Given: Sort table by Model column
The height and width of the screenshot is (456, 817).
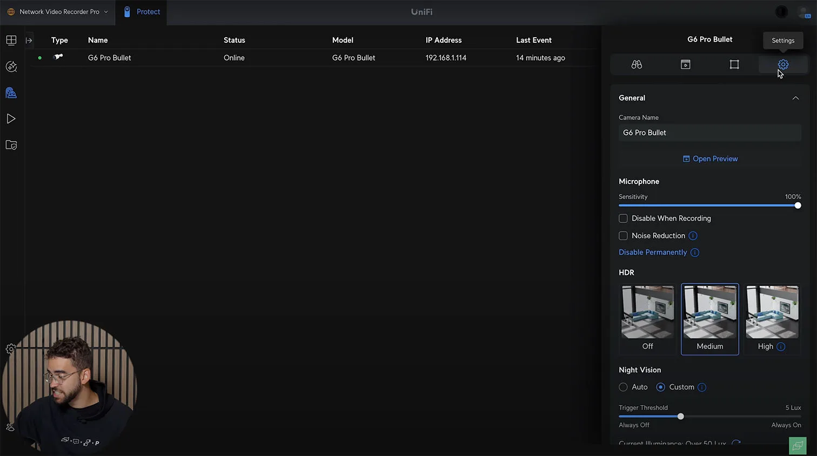Looking at the screenshot, I should pos(343,40).
